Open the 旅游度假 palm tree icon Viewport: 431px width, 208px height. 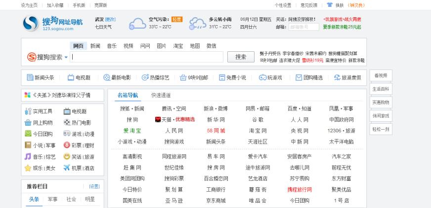coord(337,77)
